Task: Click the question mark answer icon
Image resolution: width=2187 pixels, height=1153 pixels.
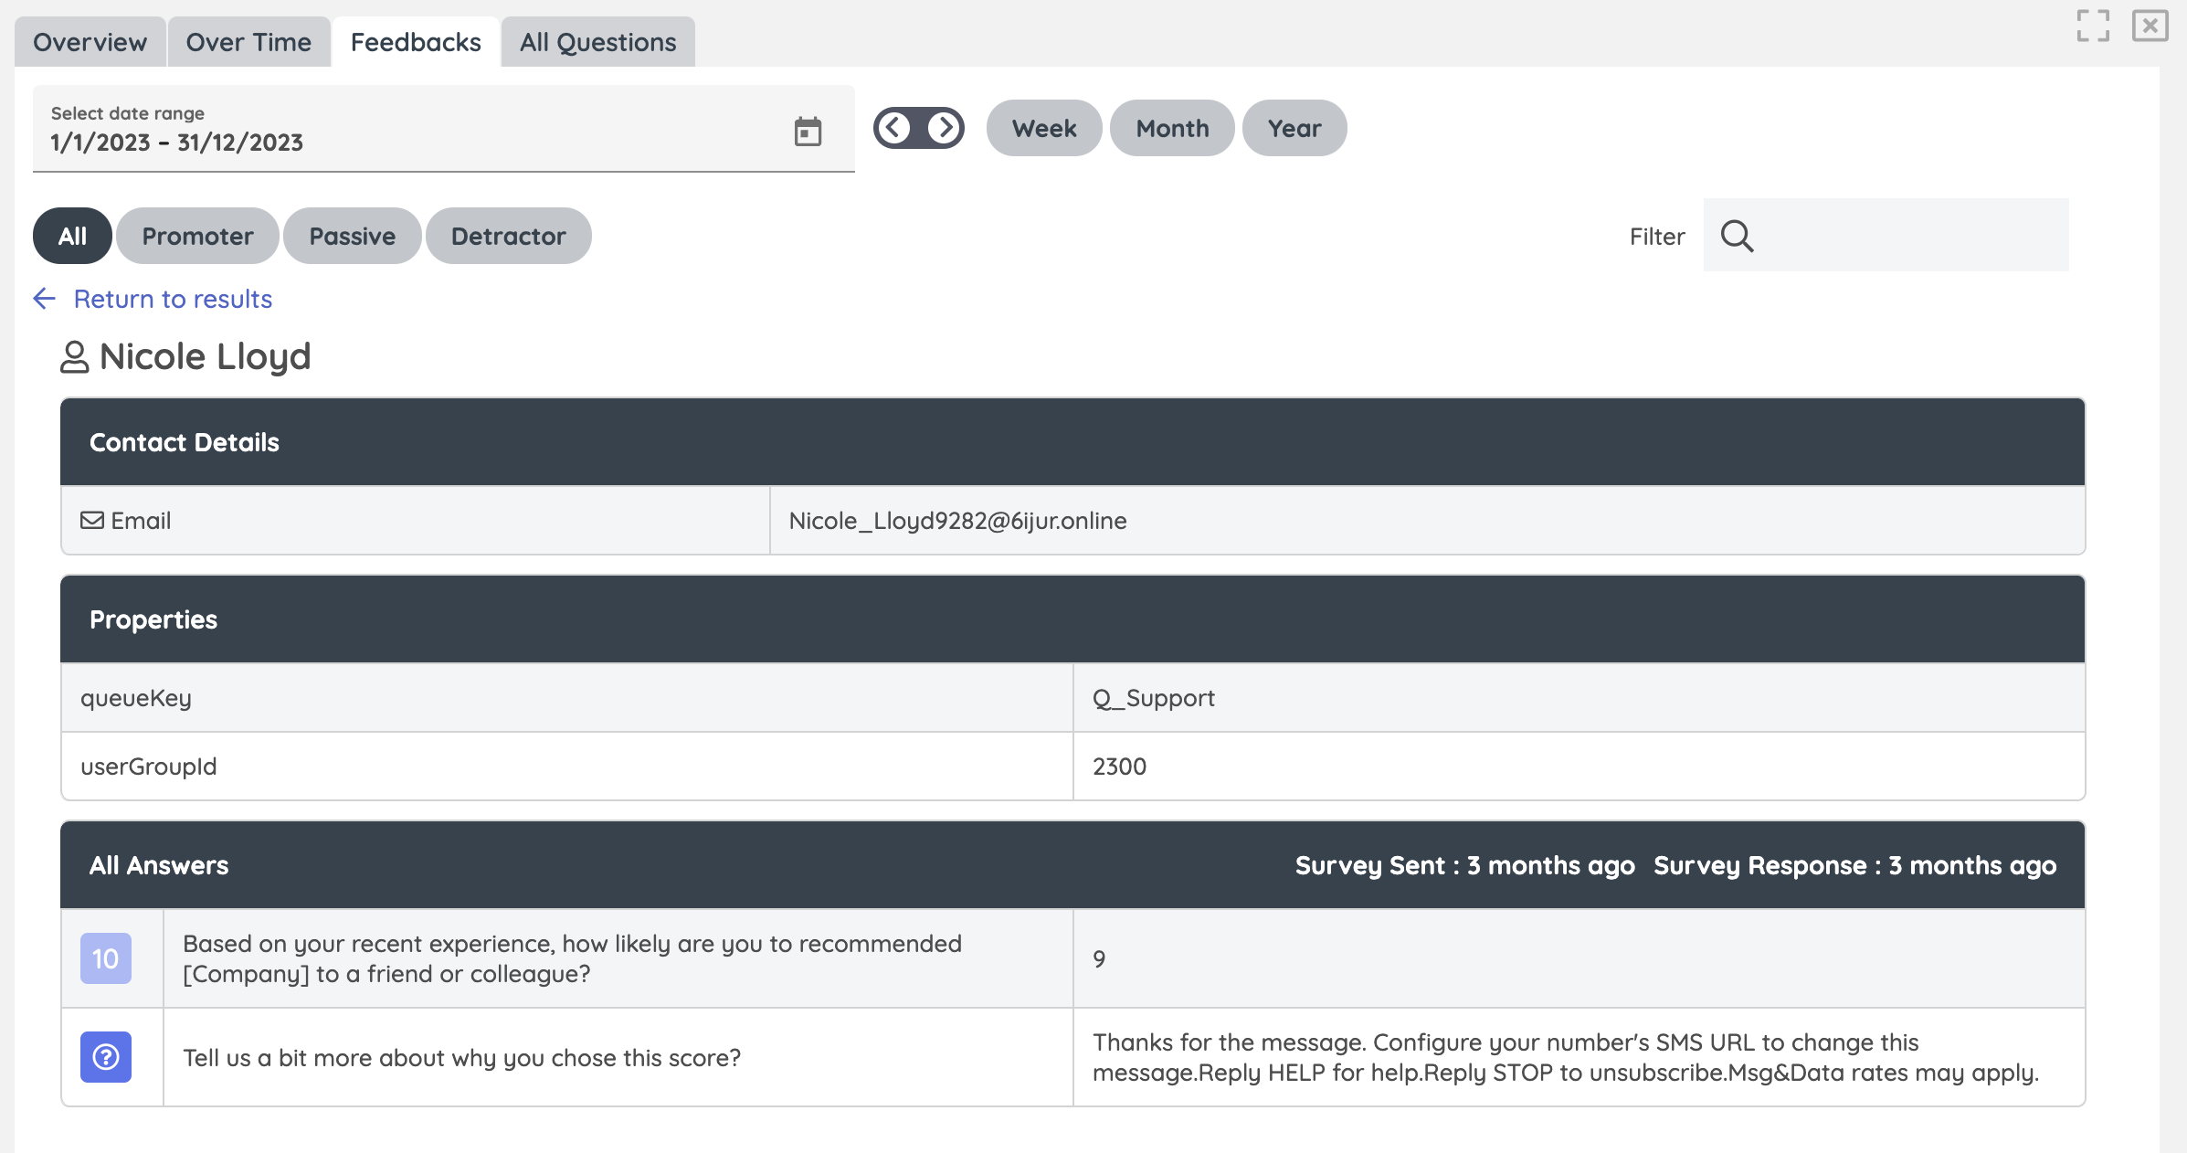Action: tap(106, 1057)
